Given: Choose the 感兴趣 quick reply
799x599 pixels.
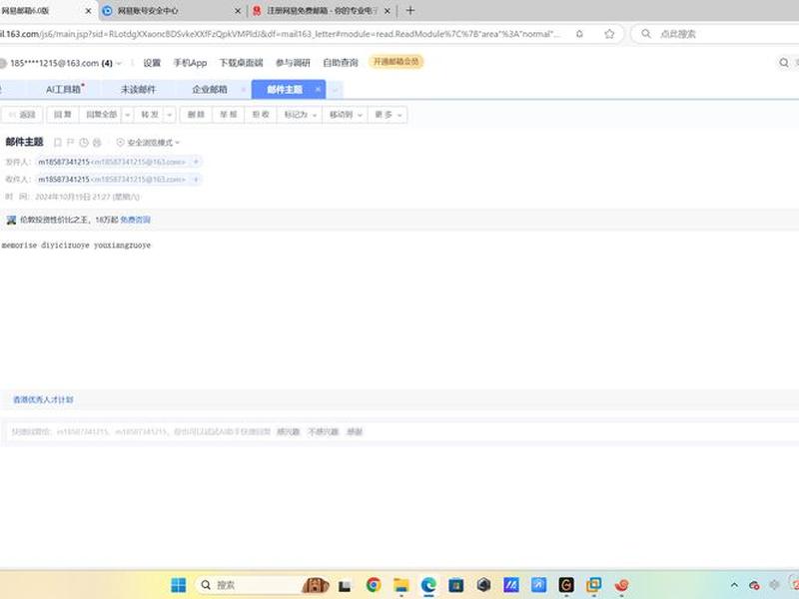Looking at the screenshot, I should [x=288, y=432].
